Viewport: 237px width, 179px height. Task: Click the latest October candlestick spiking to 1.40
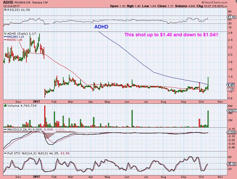208,84
